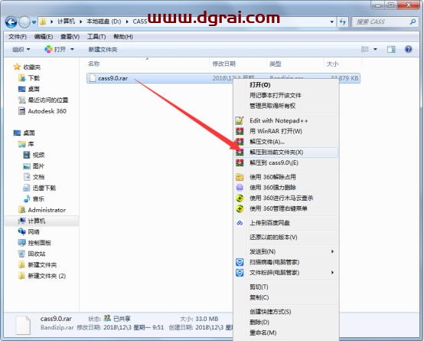Select 最近访问的位置 in the sidebar
This screenshot has height=341, width=424.
pyautogui.click(x=44, y=100)
